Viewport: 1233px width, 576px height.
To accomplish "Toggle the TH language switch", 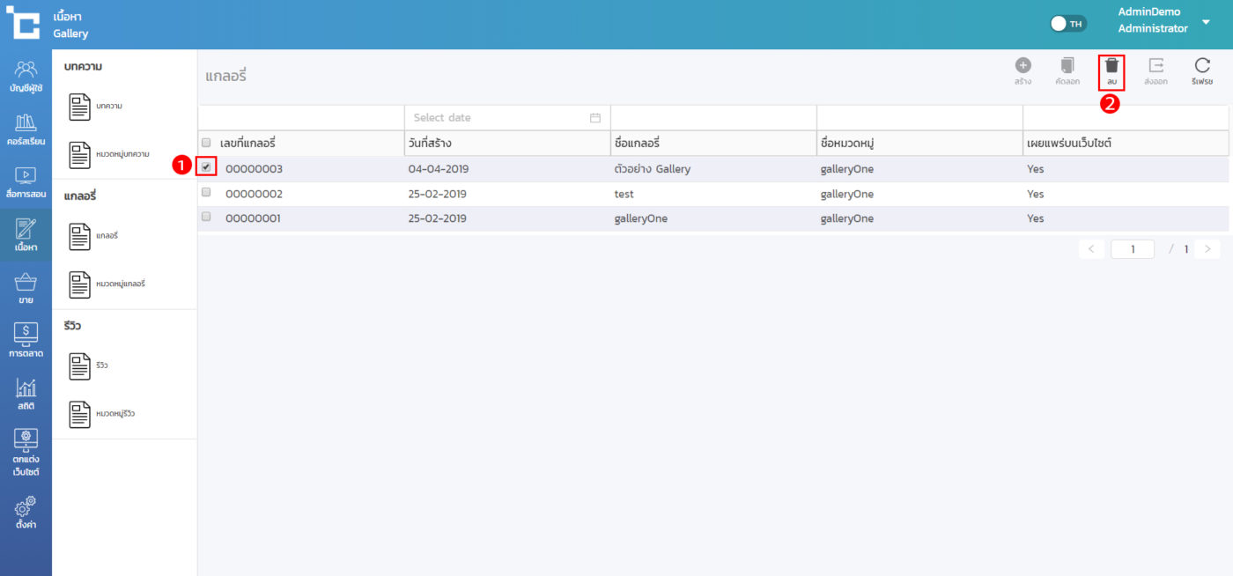I will coord(1068,24).
